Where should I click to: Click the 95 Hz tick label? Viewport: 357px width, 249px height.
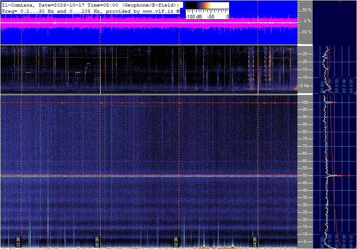click(304, 109)
